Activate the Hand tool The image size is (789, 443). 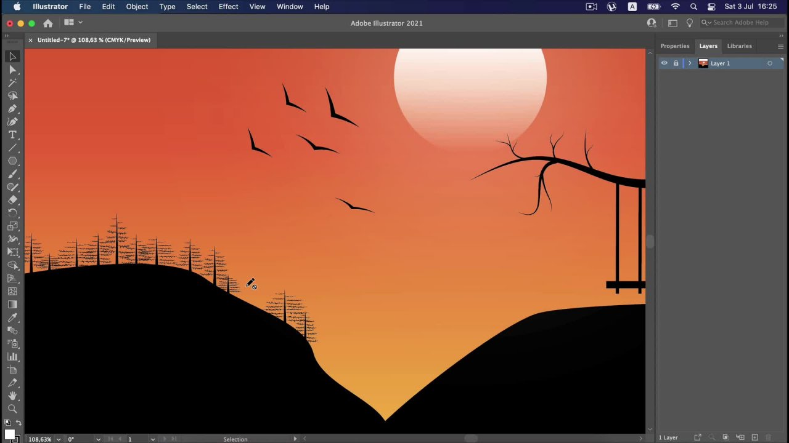click(x=12, y=396)
